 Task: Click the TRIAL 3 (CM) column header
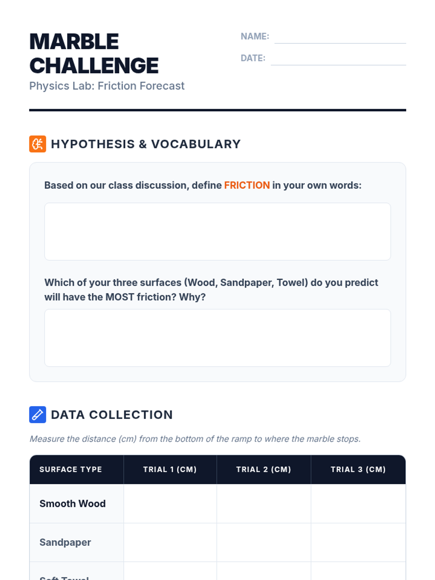click(358, 469)
